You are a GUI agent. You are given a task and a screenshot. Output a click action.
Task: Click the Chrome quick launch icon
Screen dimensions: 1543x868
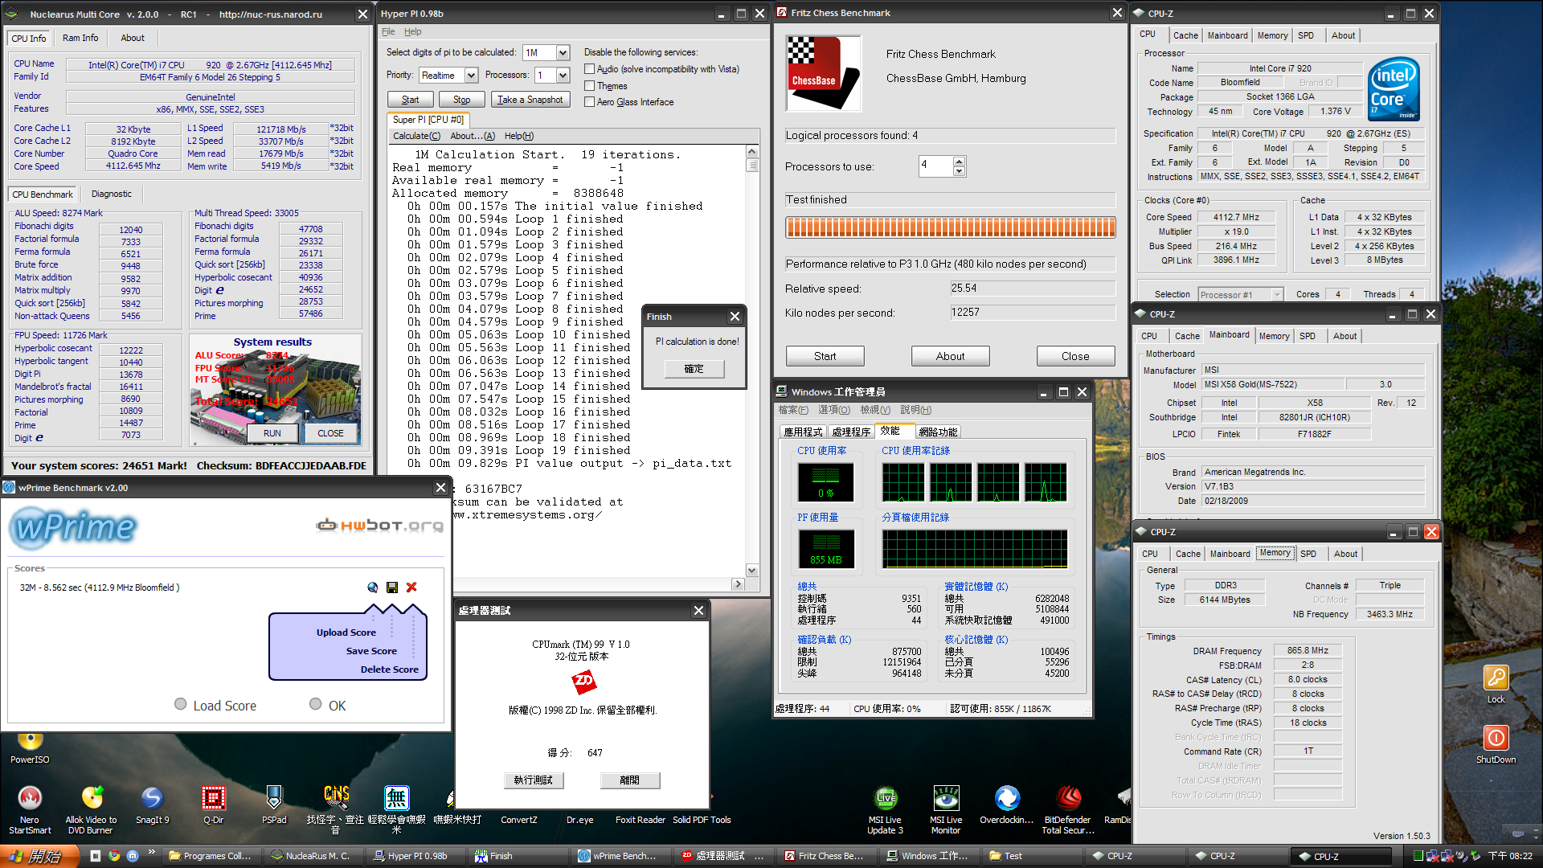[114, 856]
